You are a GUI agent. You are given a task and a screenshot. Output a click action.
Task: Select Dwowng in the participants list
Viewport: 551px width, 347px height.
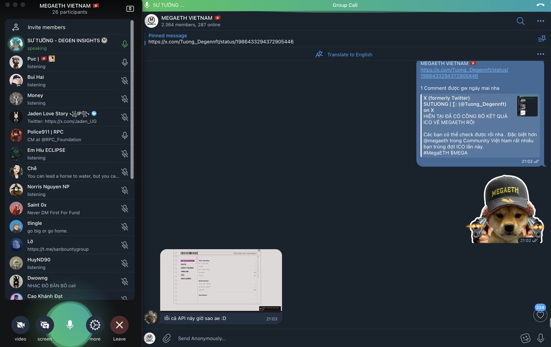pyautogui.click(x=70, y=281)
